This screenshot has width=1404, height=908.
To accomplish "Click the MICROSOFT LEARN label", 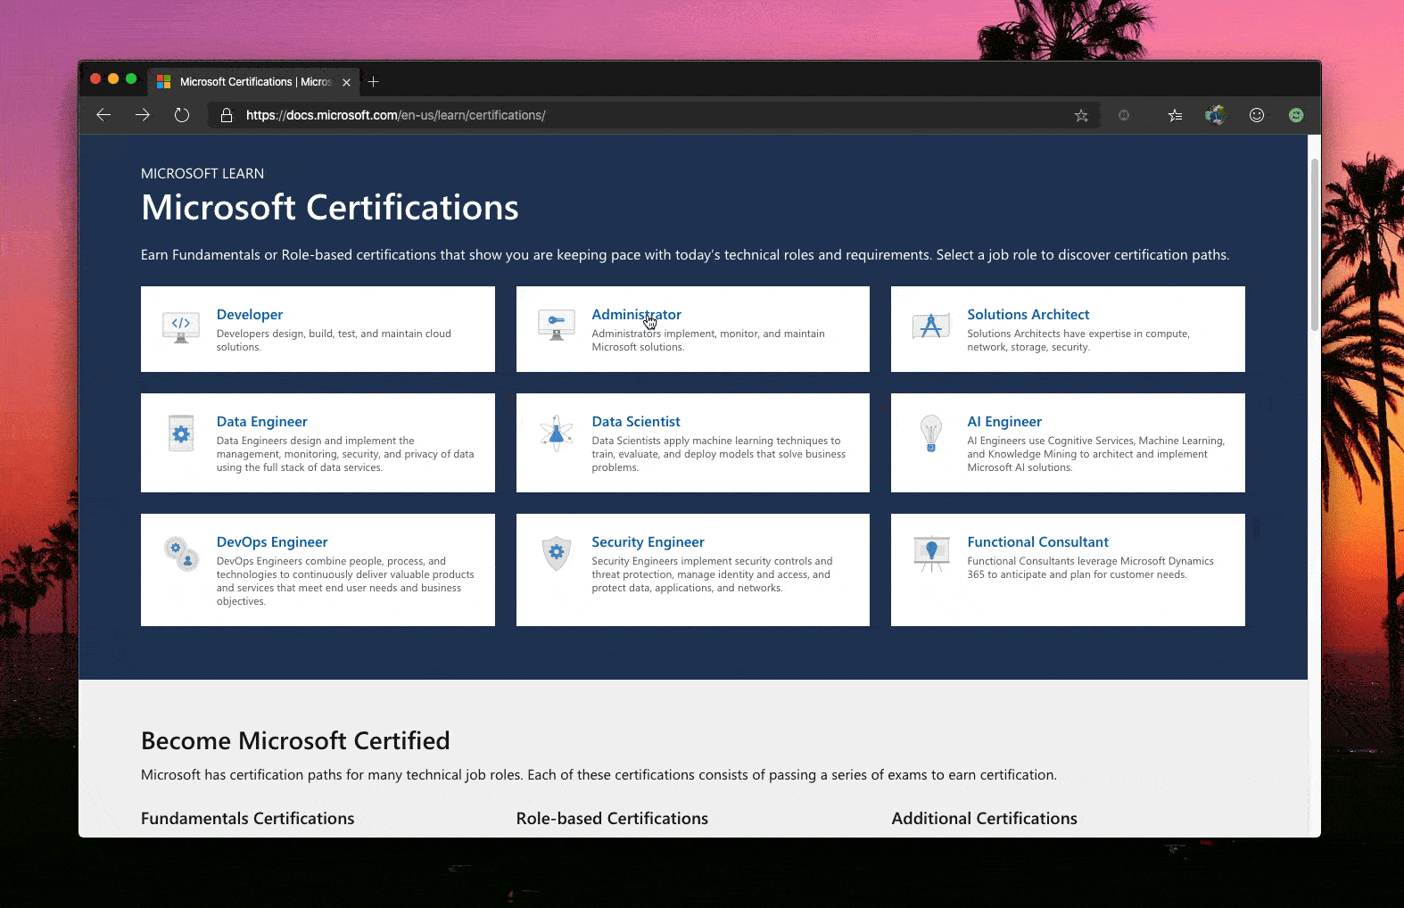I will pos(202,173).
